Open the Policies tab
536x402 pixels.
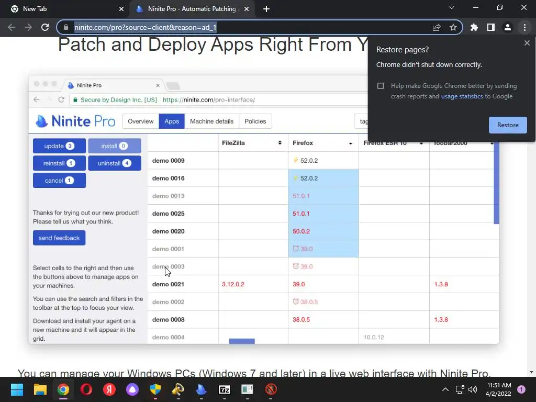(x=255, y=121)
